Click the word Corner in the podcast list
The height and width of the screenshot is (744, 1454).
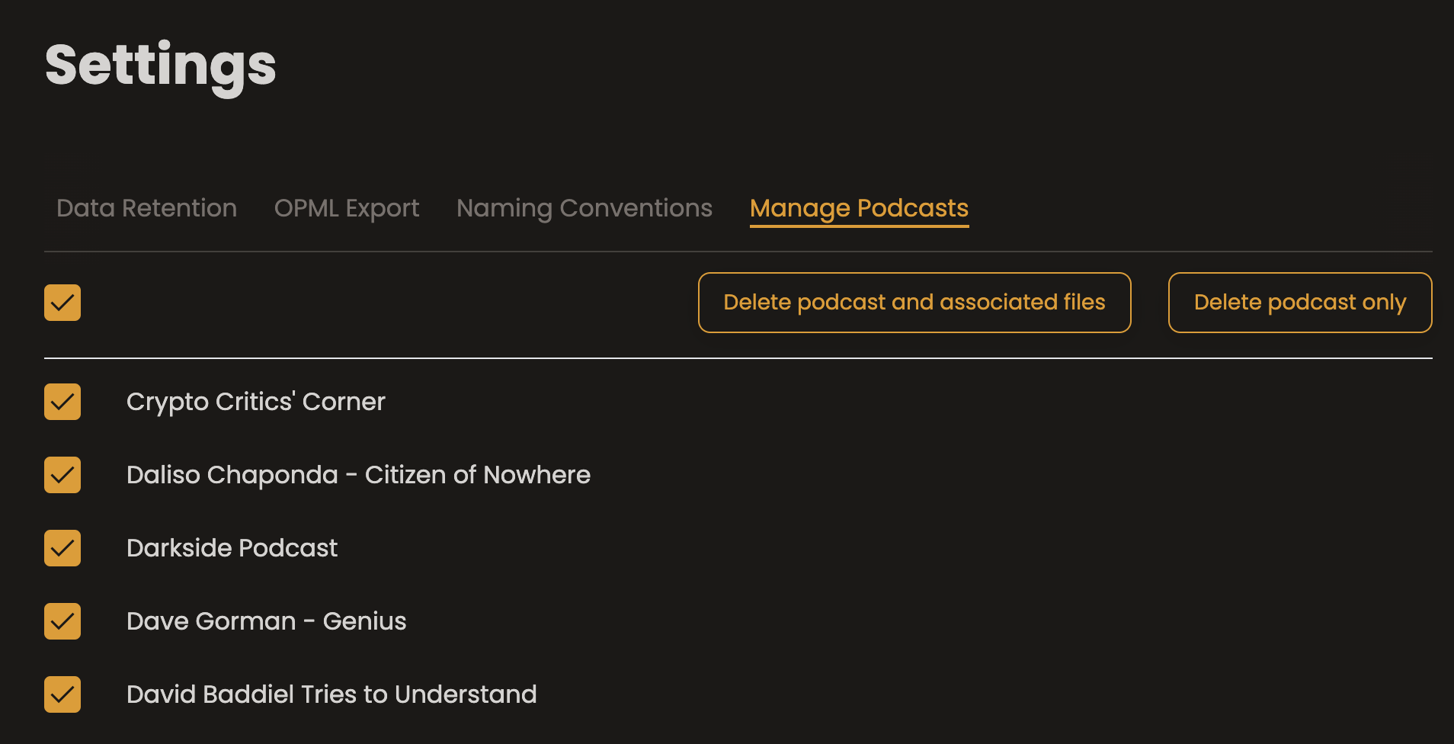(344, 402)
